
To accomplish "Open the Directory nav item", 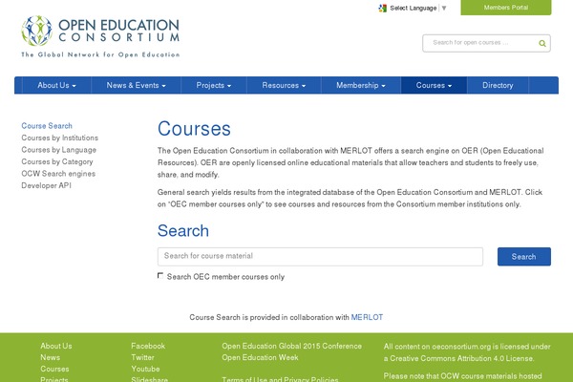I will pos(498,85).
